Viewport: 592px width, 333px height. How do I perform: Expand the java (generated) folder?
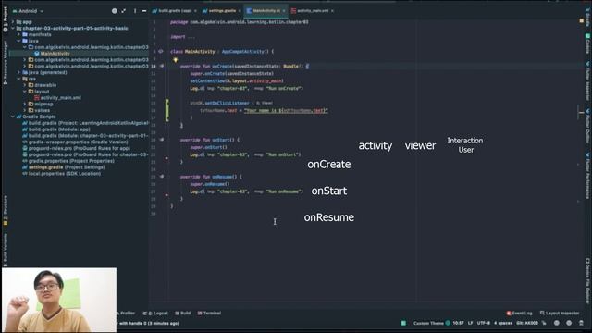click(18, 72)
